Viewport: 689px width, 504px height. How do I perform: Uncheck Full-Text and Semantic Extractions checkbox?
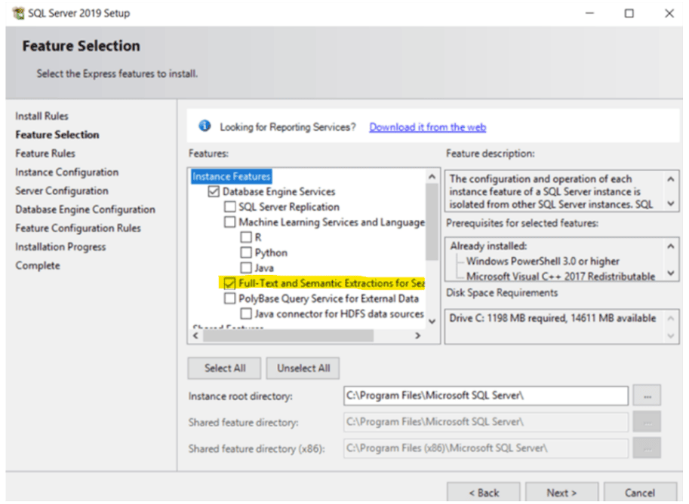(229, 283)
